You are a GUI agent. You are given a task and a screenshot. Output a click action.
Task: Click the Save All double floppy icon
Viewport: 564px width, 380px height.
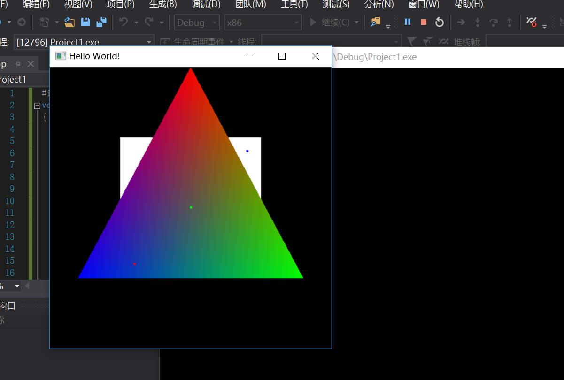[x=101, y=22]
